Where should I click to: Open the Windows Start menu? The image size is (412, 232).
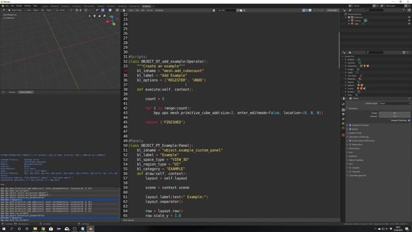(x=4, y=229)
